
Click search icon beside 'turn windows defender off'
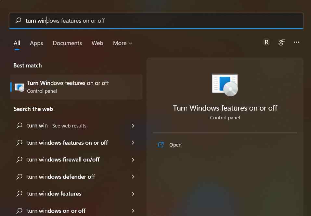tap(19, 176)
